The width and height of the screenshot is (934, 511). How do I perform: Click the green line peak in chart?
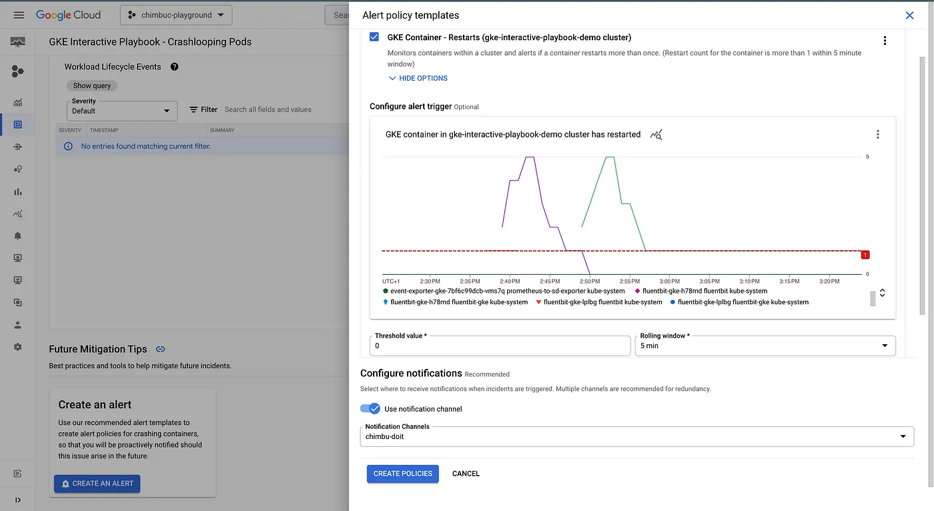point(609,157)
